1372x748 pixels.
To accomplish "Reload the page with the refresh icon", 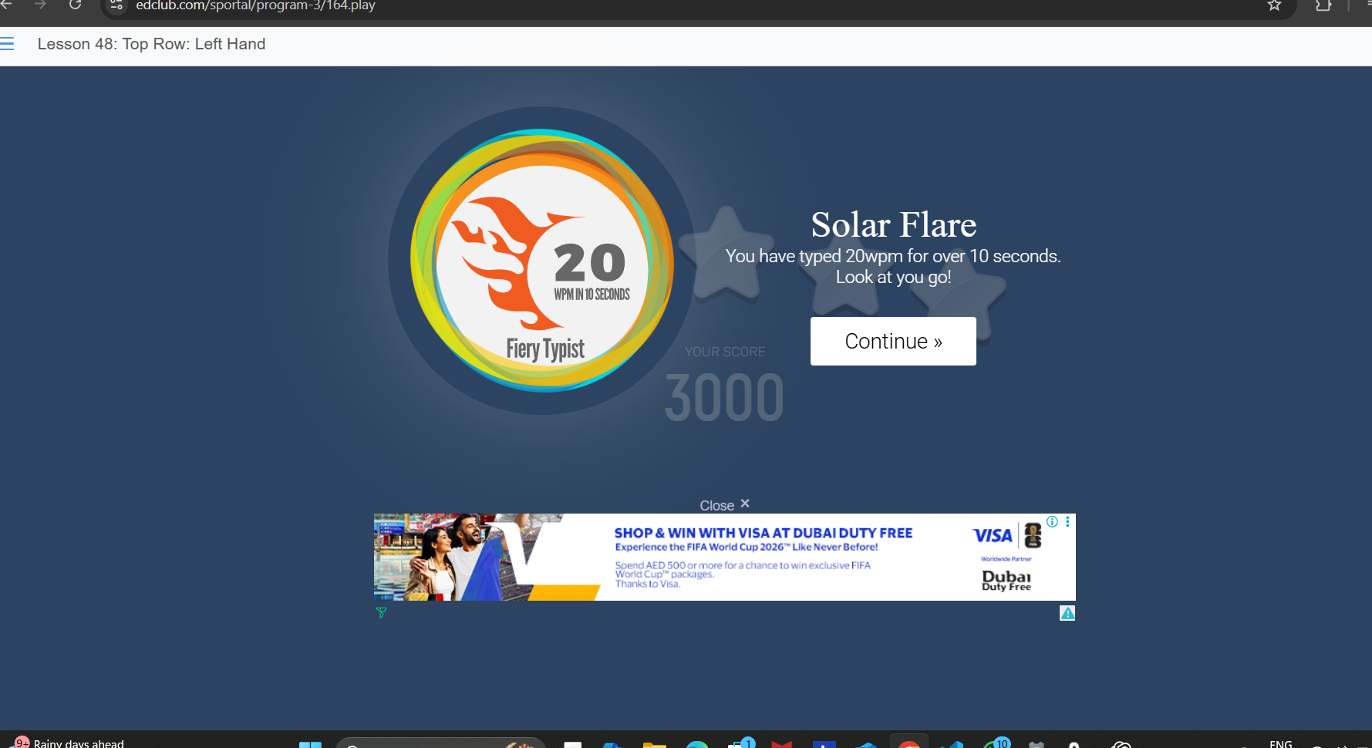I will [x=75, y=5].
